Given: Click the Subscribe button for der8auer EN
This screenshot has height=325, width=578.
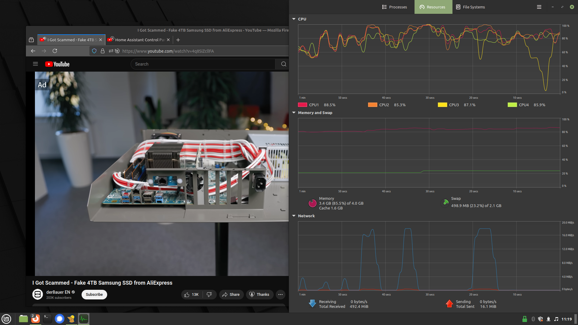Looking at the screenshot, I should [94, 295].
